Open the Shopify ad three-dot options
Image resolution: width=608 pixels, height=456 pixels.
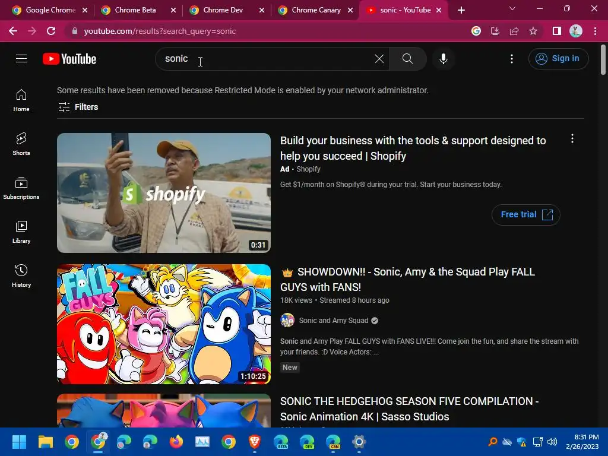point(572,139)
